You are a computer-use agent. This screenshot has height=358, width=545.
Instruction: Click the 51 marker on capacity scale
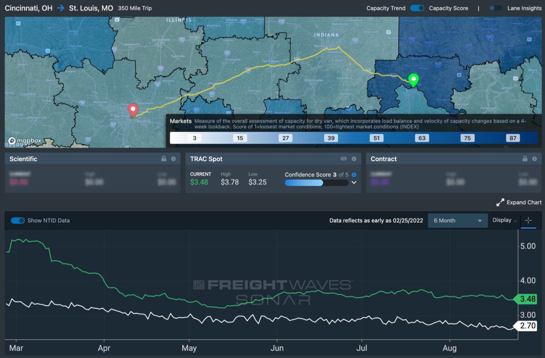[x=377, y=138]
